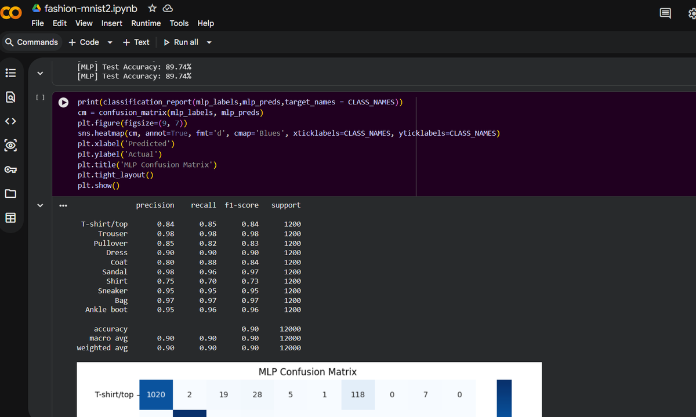
Task: Click the Sneaker row label
Action: pyautogui.click(x=113, y=291)
